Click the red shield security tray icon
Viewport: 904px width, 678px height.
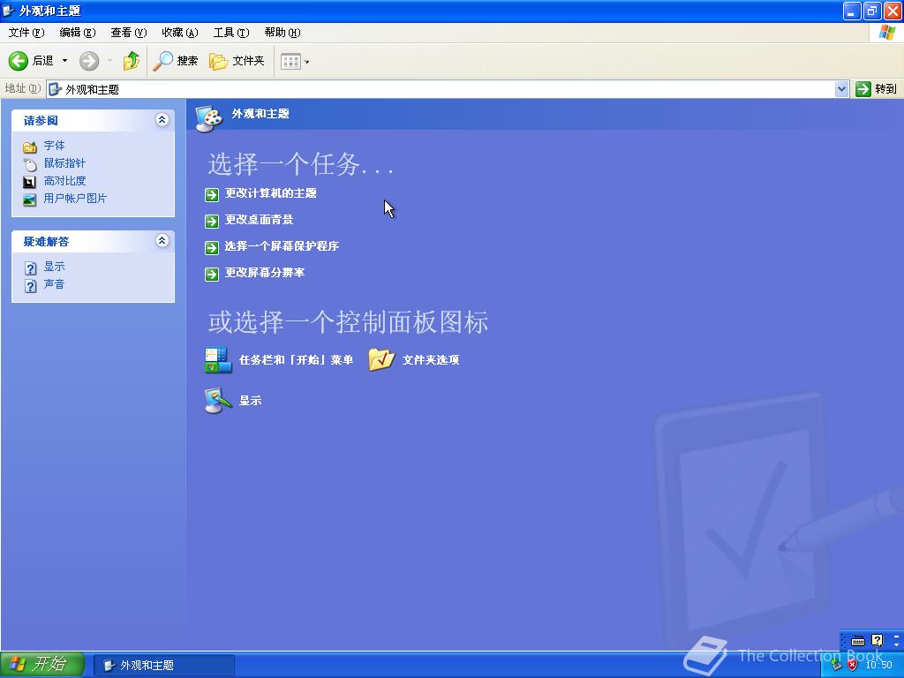click(852, 666)
